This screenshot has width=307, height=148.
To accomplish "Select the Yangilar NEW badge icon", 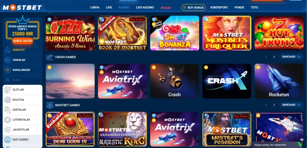I will (x=7, y=60).
